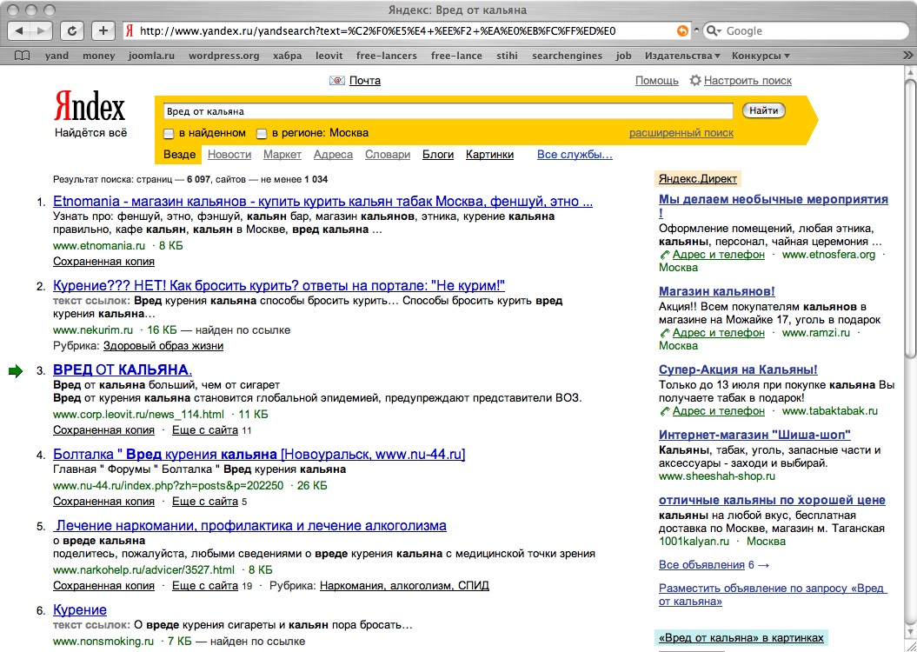Switch to the Новости search tab
The image size is (917, 652).
pos(229,155)
